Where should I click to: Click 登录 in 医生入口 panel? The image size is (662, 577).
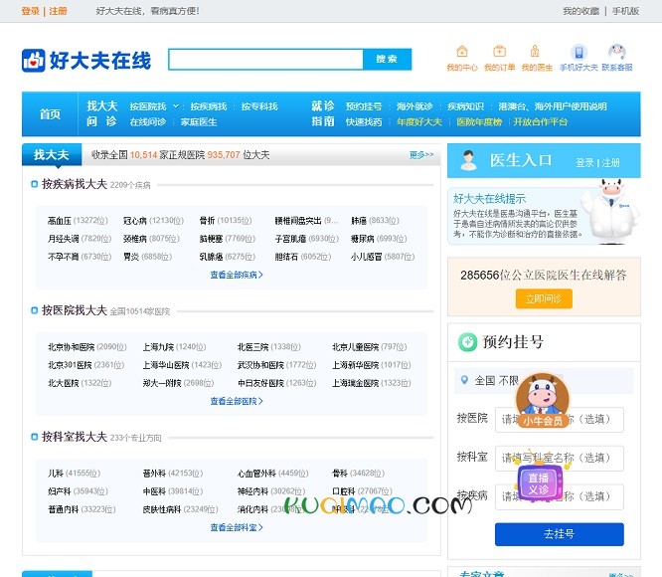[x=584, y=162]
